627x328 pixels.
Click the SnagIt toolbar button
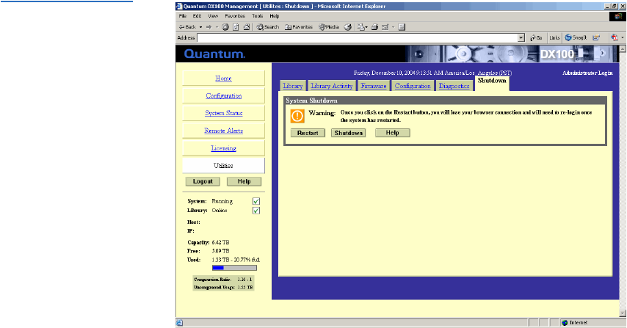click(x=576, y=37)
